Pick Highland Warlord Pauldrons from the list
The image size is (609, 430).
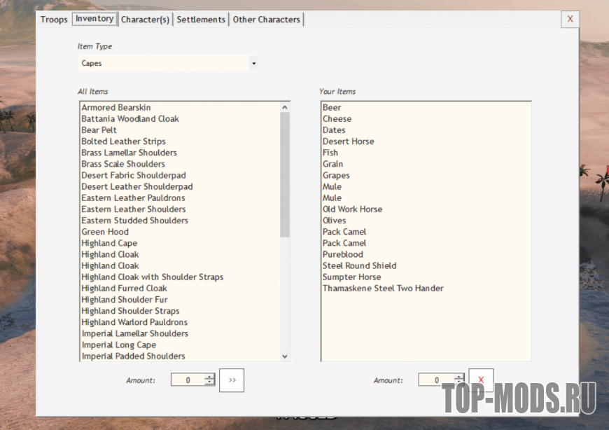134,322
